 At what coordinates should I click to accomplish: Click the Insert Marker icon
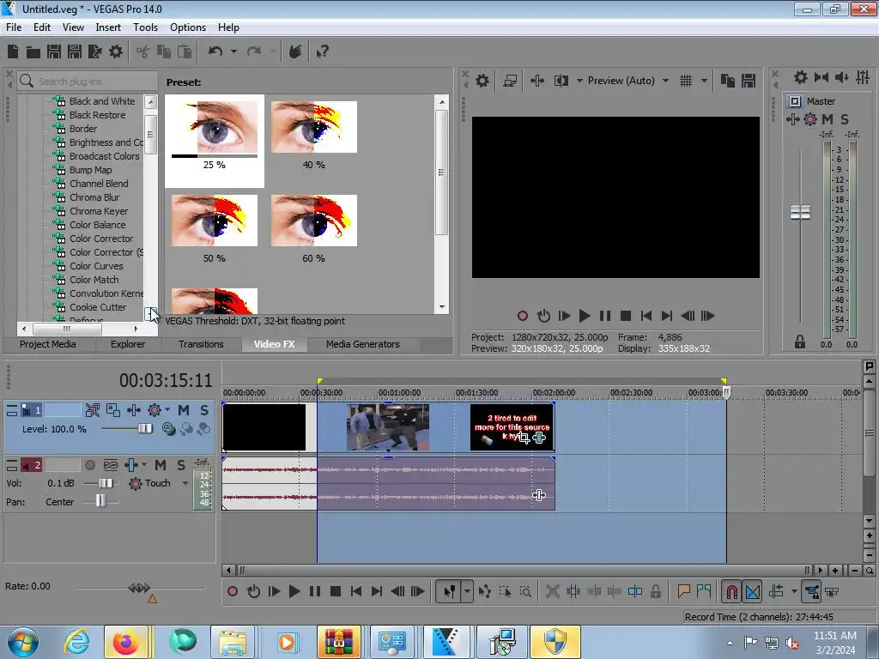click(683, 591)
